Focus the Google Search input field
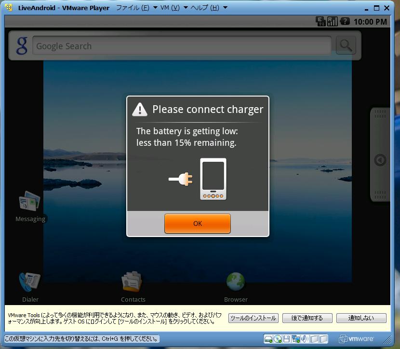The image size is (400, 349). (x=182, y=46)
